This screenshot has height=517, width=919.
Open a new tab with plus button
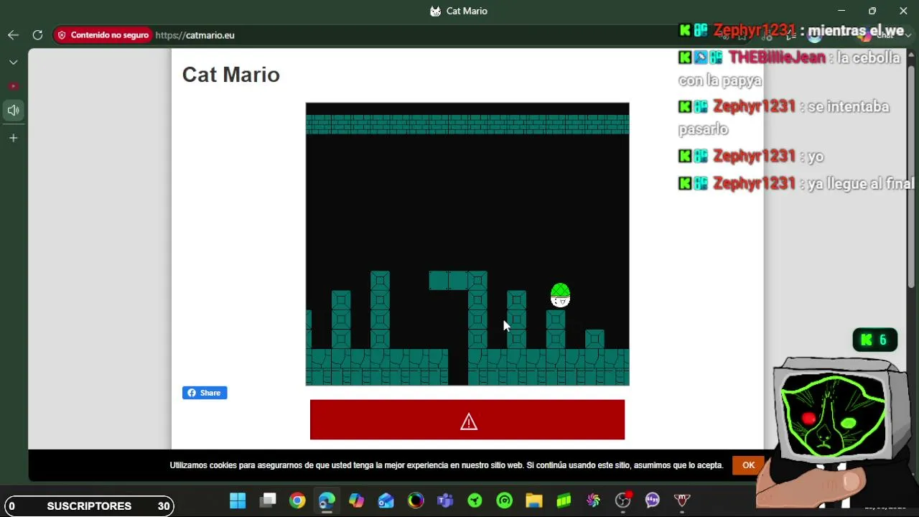click(x=13, y=138)
